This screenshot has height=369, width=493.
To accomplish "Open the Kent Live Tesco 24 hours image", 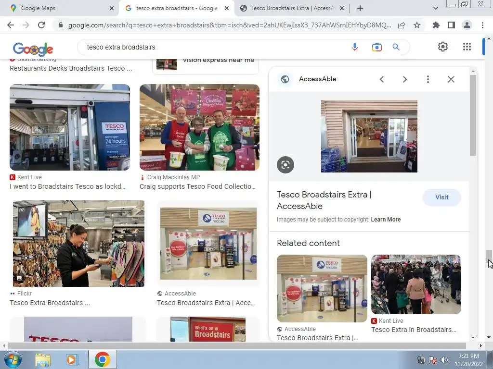I will 70,127.
